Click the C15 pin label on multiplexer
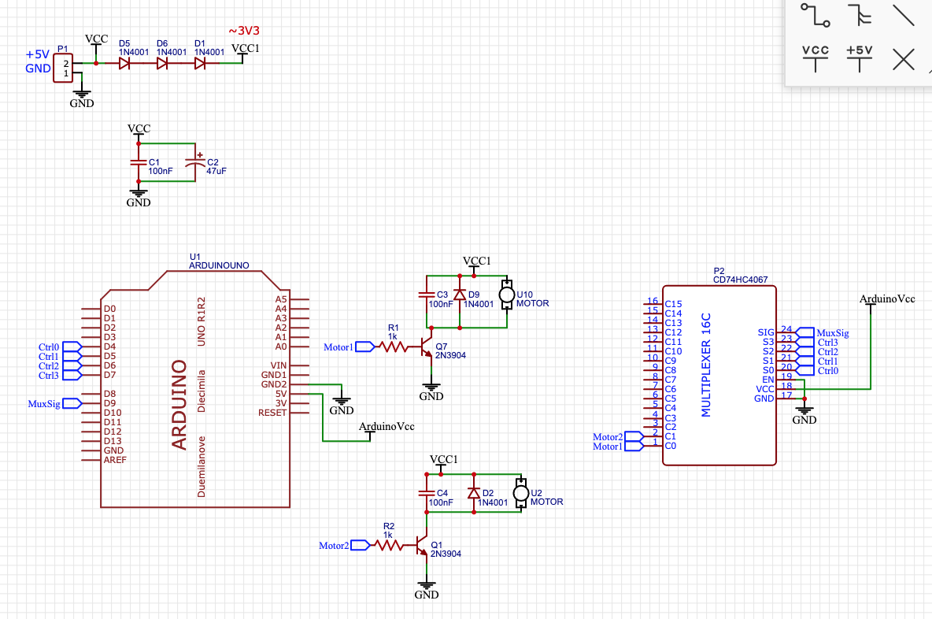This screenshot has width=932, height=619. (x=673, y=304)
